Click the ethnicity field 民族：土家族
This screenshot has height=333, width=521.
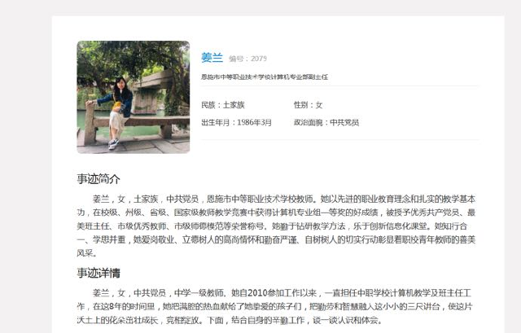(223, 105)
